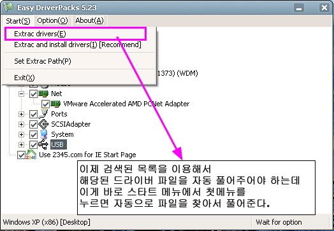Screen dimensions: 334x231
Task: Choose Extrac drivers(E) menu entry
Action: (x=75, y=34)
